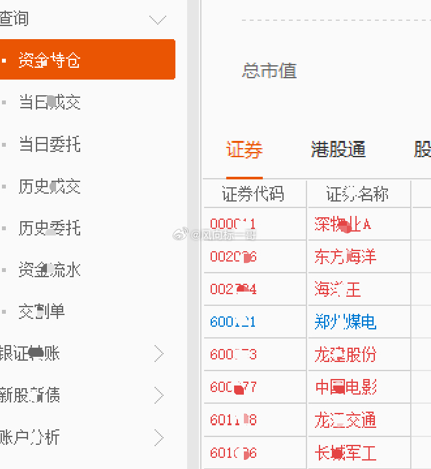This screenshot has width=431, height=469.
Task: Click the 新股新债 section label
Action: point(29,395)
